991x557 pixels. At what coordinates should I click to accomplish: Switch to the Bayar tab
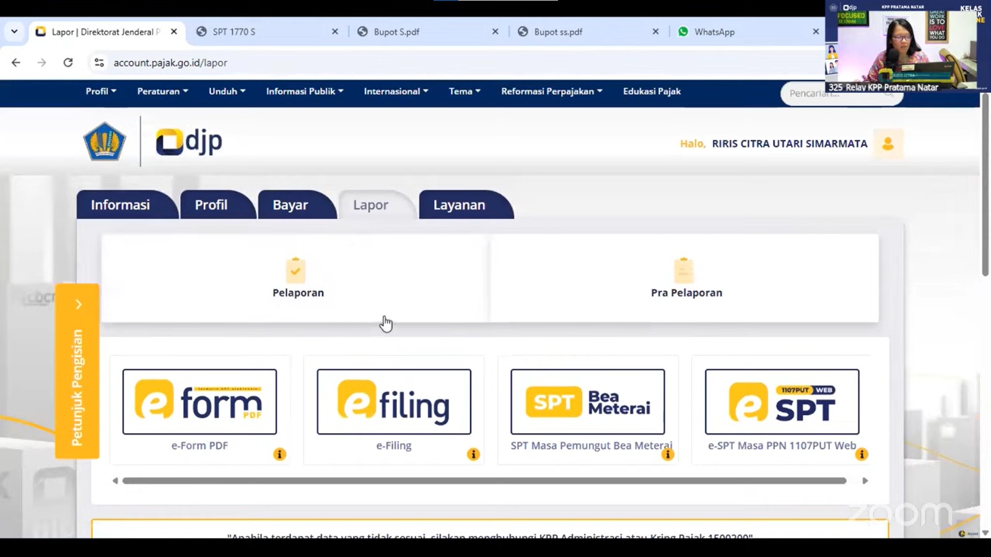(x=290, y=205)
